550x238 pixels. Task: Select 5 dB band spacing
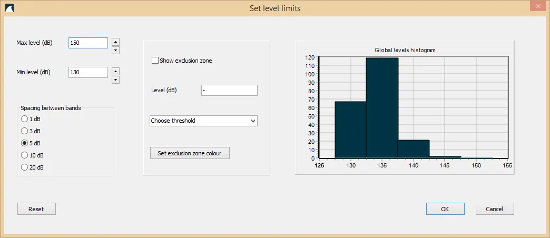(24, 143)
